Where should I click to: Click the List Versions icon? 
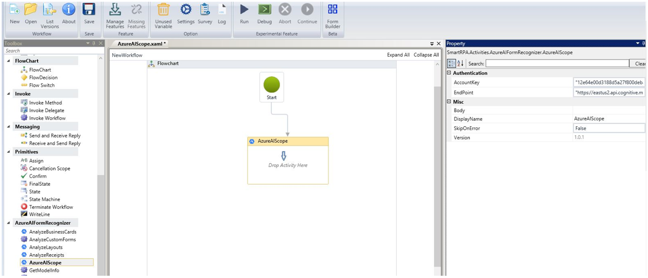tap(50, 10)
